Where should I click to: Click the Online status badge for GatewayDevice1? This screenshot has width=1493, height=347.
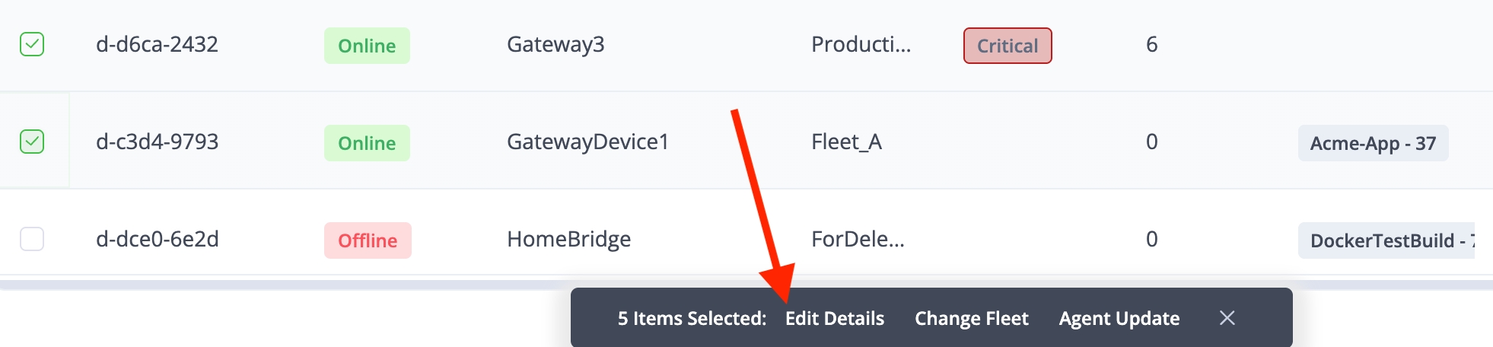[x=367, y=143]
